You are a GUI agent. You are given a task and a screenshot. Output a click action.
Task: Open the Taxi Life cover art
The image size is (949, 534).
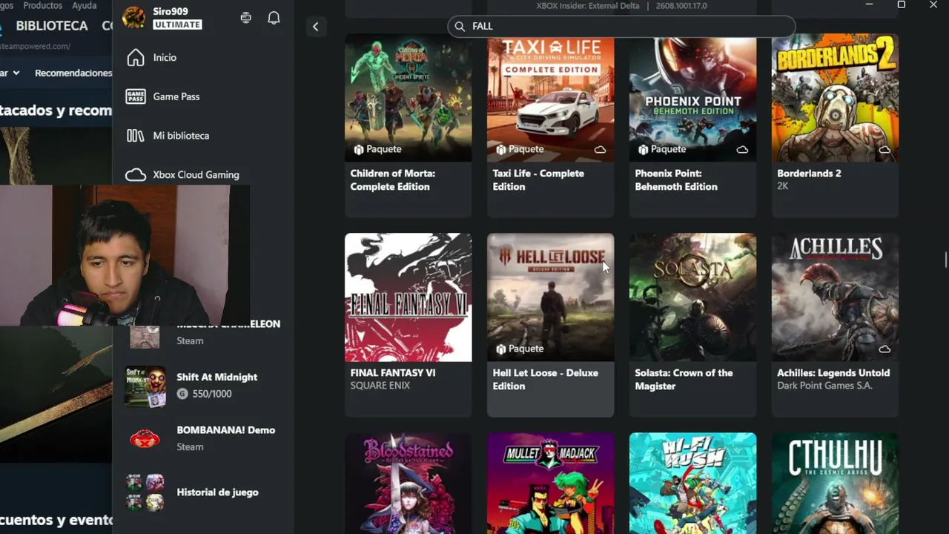(x=551, y=98)
